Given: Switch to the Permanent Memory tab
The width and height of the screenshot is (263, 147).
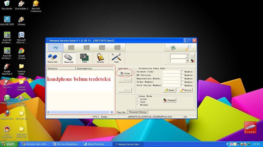Looking at the screenshot, I should 138,112.
